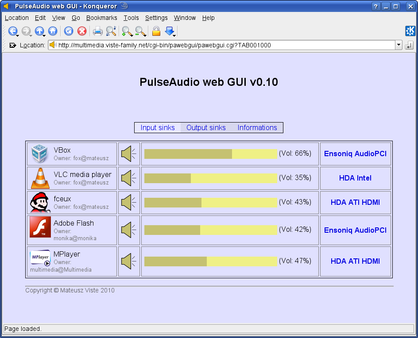This screenshot has height=338, width=418.
Task: Open the Help menu
Action: [209, 18]
